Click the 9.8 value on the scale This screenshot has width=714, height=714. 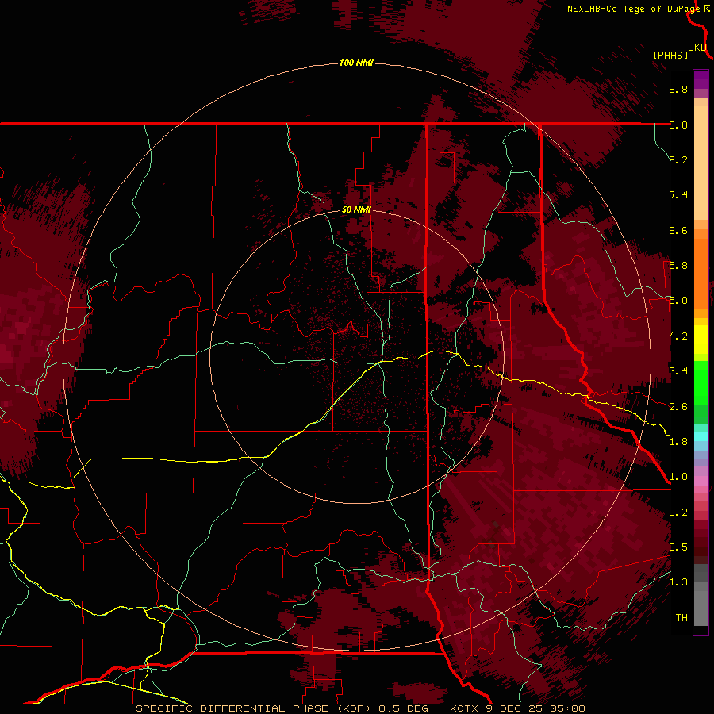coord(678,89)
